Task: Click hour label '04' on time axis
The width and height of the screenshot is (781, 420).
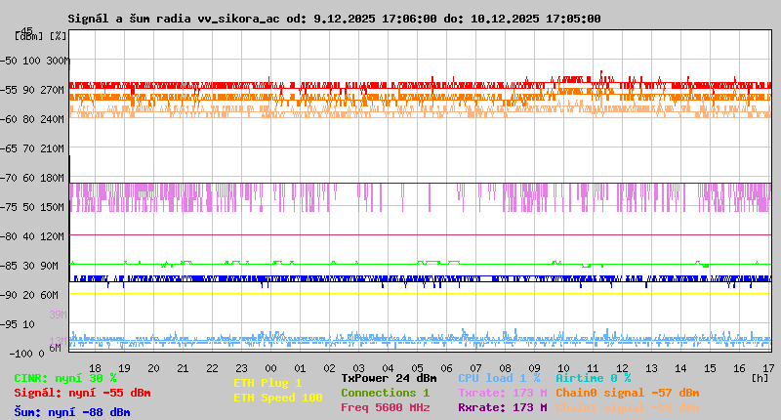Action: point(388,368)
